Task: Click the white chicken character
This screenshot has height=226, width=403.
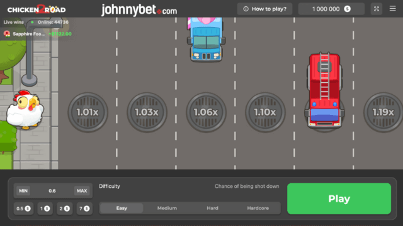Action: pos(25,109)
